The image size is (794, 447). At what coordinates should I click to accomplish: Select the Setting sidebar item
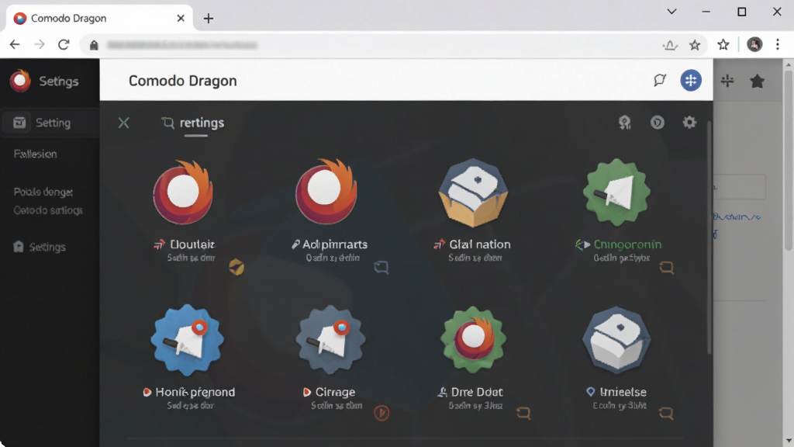point(50,123)
